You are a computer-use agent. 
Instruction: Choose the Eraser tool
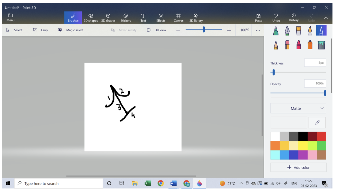click(287, 45)
